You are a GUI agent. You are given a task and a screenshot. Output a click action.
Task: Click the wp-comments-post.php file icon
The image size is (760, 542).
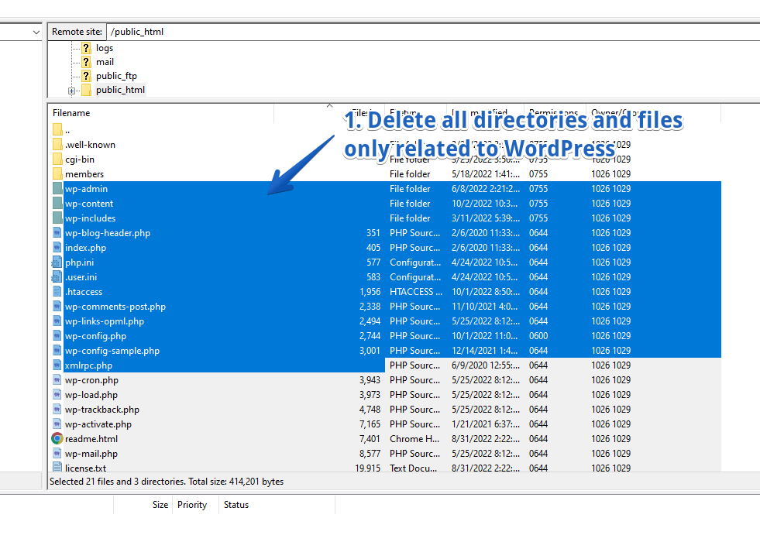click(57, 307)
